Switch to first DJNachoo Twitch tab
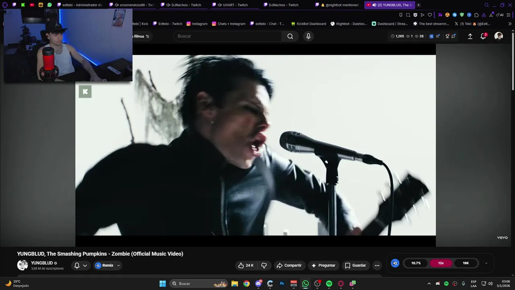 pyautogui.click(x=183, y=5)
